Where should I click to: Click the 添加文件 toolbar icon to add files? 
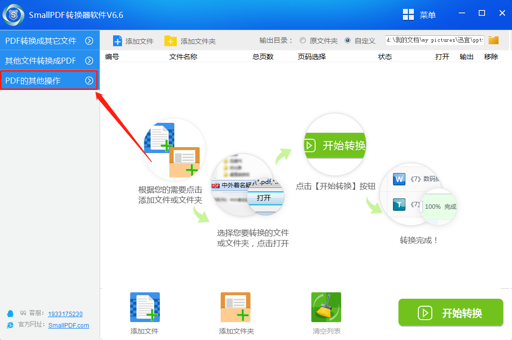click(x=118, y=41)
